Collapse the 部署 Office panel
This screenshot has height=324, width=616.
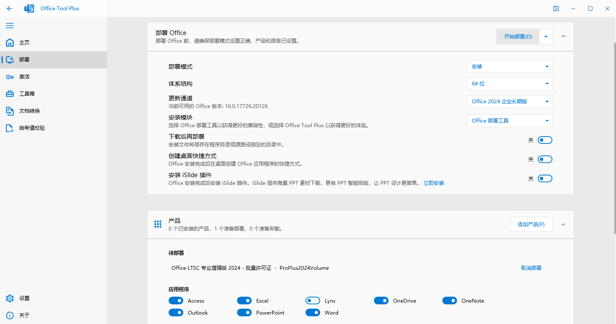(563, 37)
